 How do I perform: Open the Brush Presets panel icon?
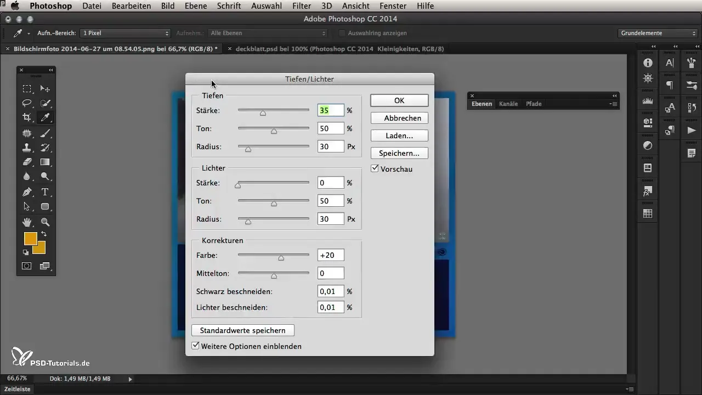click(692, 85)
